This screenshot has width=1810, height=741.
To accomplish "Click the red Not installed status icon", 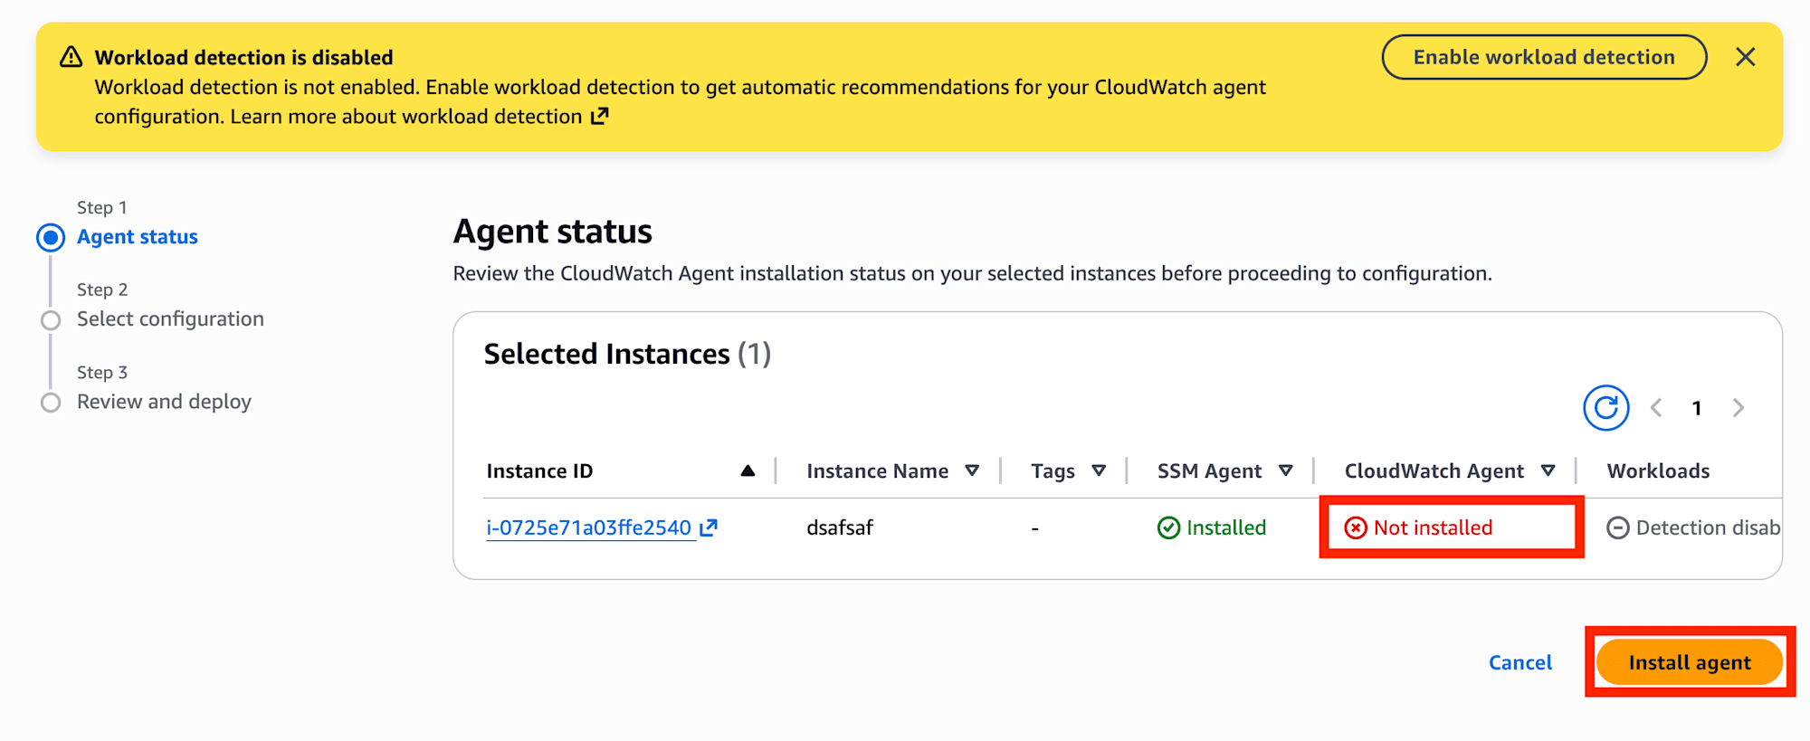I will pyautogui.click(x=1355, y=527).
